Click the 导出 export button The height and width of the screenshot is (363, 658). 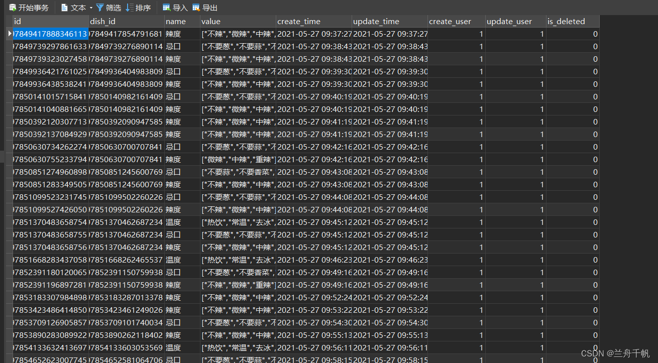[x=205, y=8]
